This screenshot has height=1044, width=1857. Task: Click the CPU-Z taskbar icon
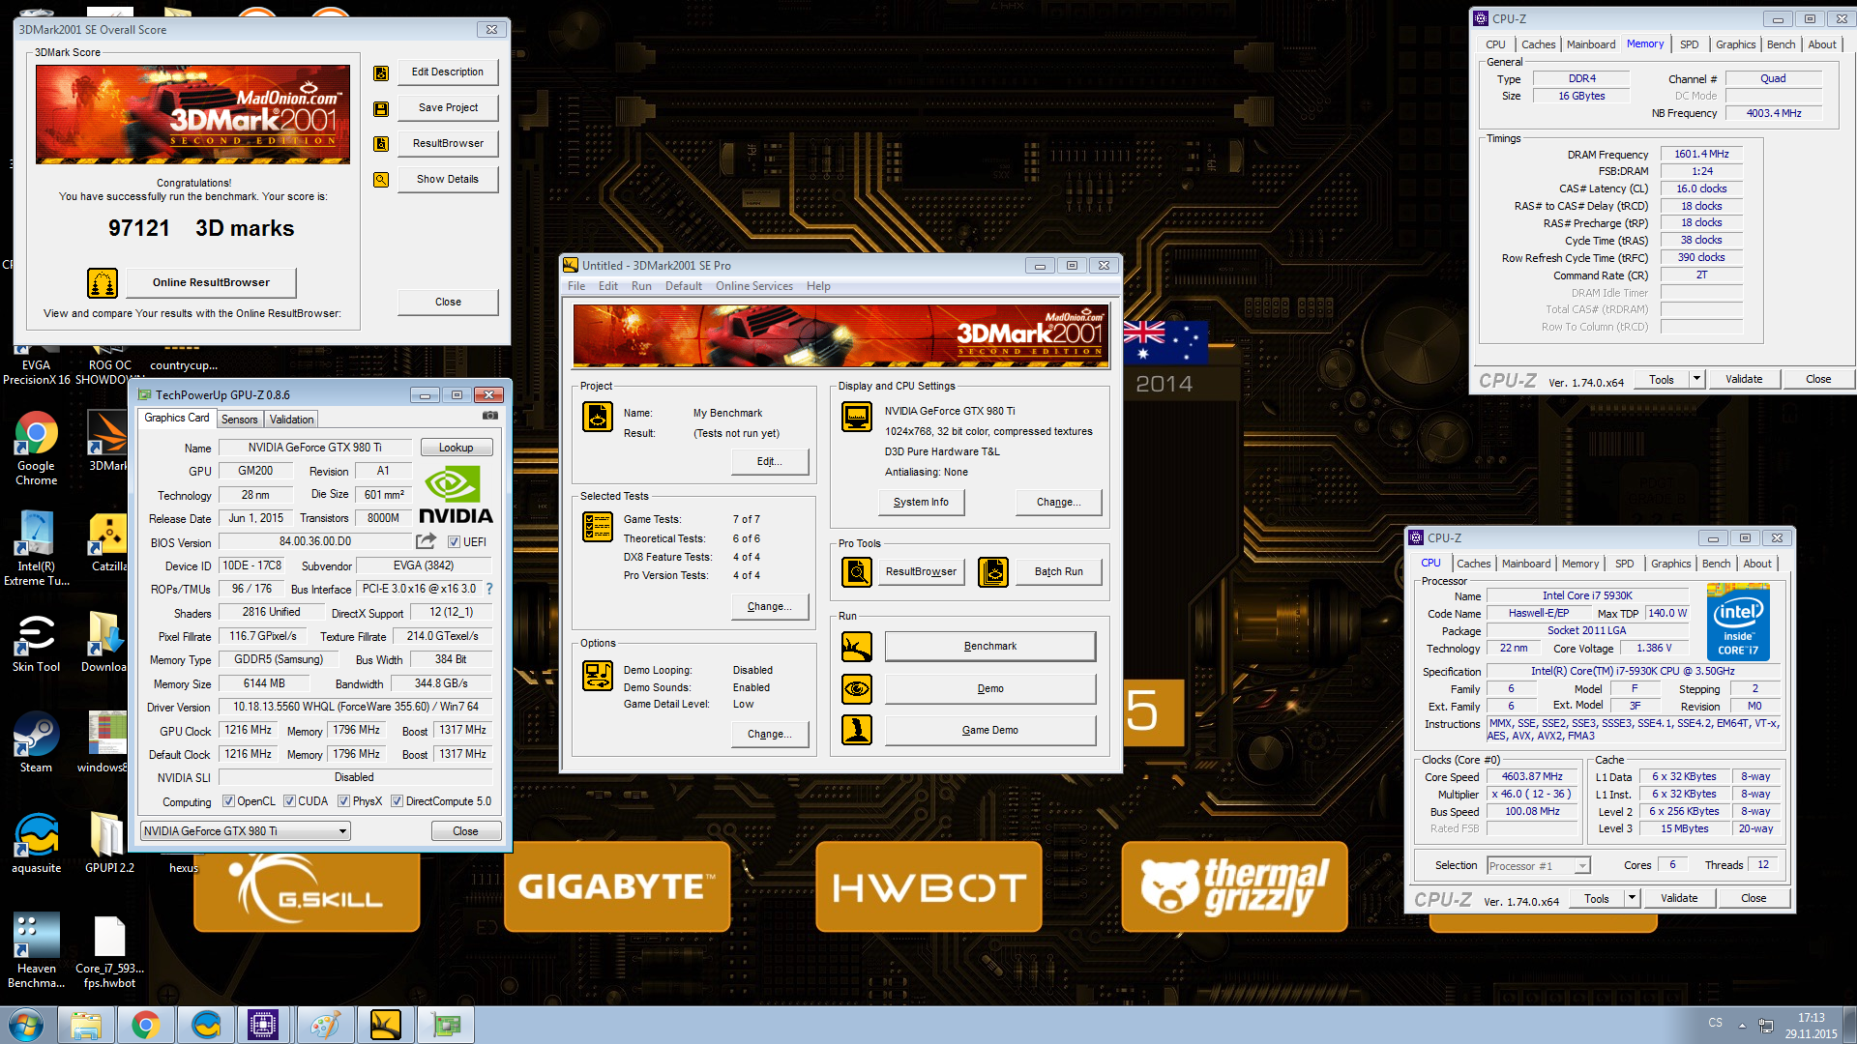click(263, 1025)
